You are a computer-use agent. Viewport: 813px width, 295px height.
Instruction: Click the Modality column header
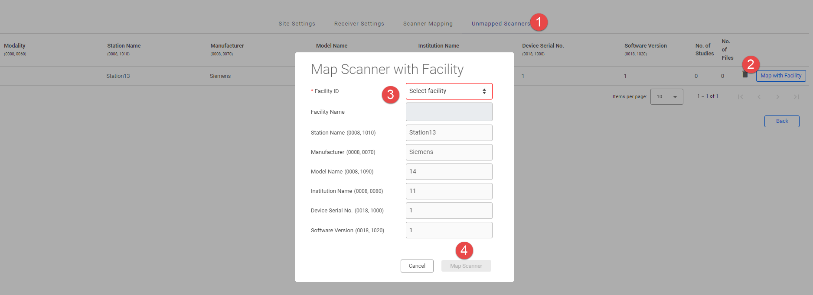click(15, 46)
